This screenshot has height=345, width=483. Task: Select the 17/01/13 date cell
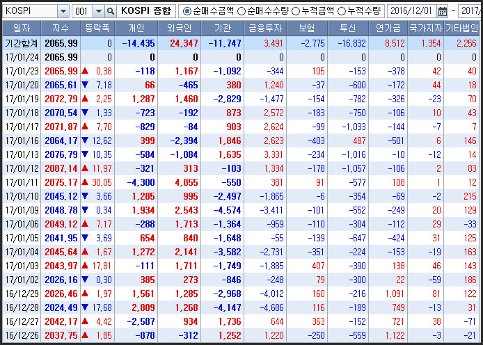[22, 154]
